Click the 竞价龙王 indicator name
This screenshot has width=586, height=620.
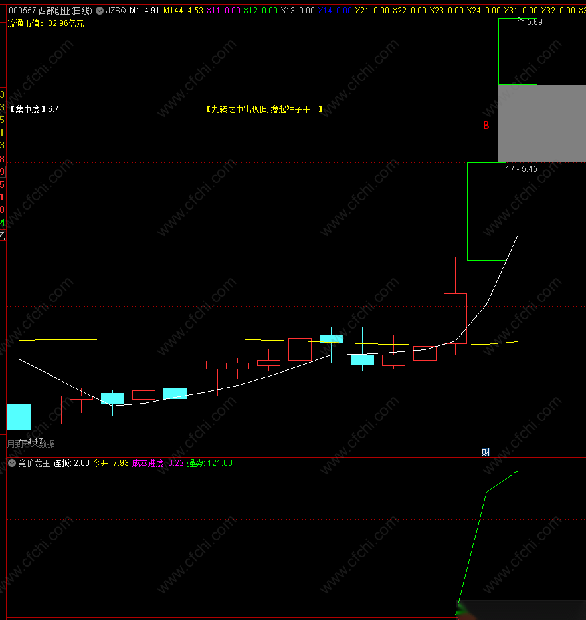pyautogui.click(x=34, y=463)
